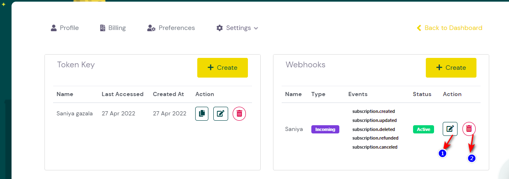Click the Last Accessed column header
The width and height of the screenshot is (509, 179).
click(122, 94)
